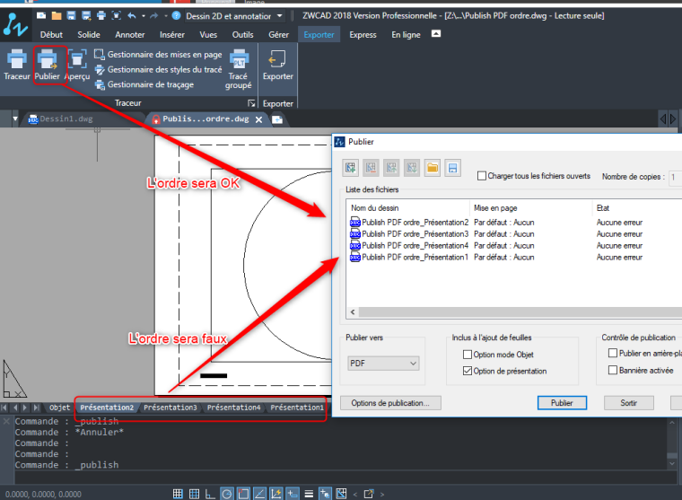Click the Traceur plot printer icon
Viewport: 682px width, 500px height.
click(x=16, y=59)
